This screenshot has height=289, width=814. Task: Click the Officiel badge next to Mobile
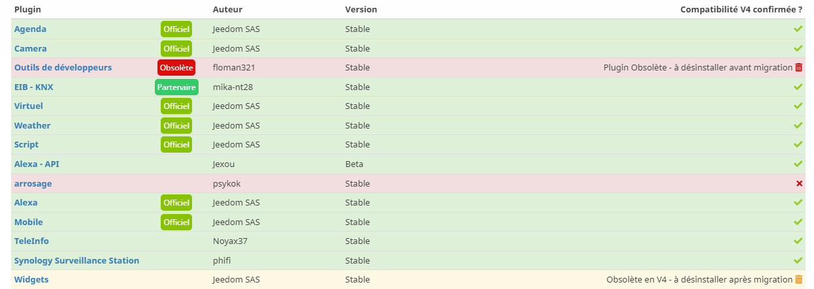(176, 222)
